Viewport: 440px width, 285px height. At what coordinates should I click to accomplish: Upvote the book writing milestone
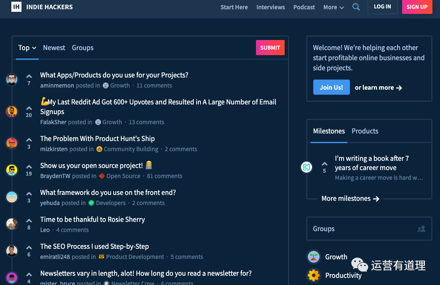click(324, 164)
